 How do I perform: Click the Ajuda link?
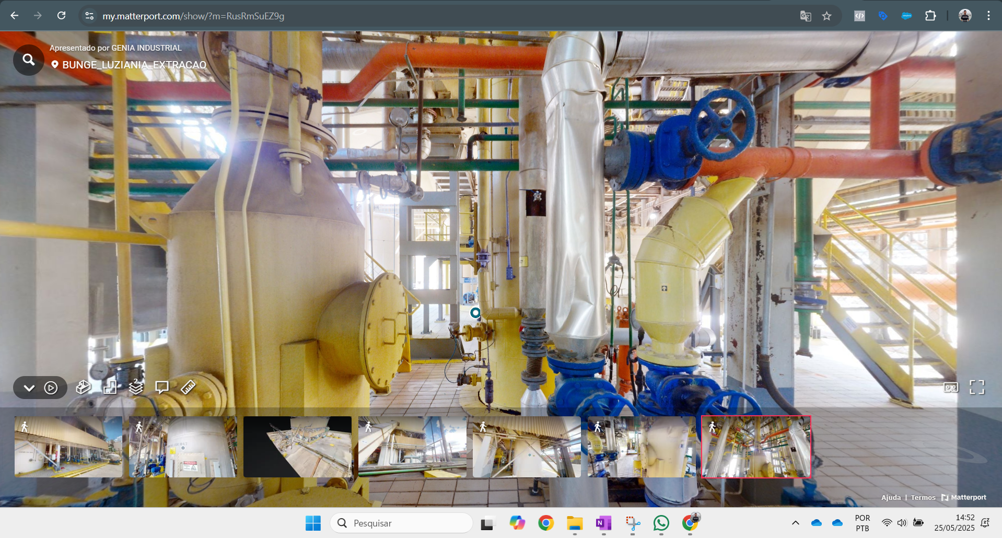click(x=891, y=497)
